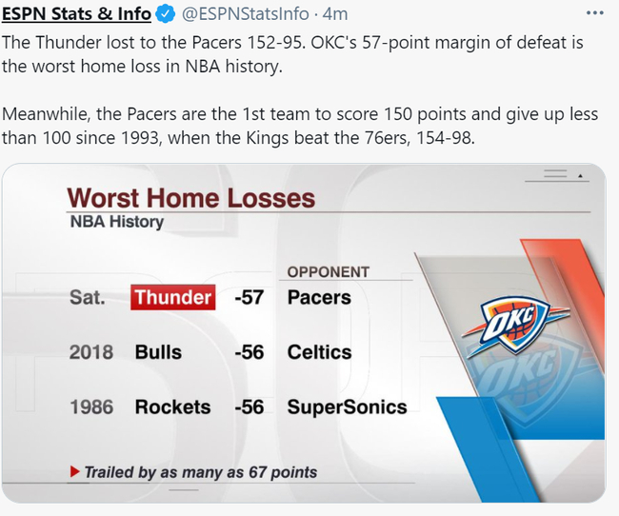
Task: Open the ESPN Stats & Info profile
Action: [x=76, y=13]
